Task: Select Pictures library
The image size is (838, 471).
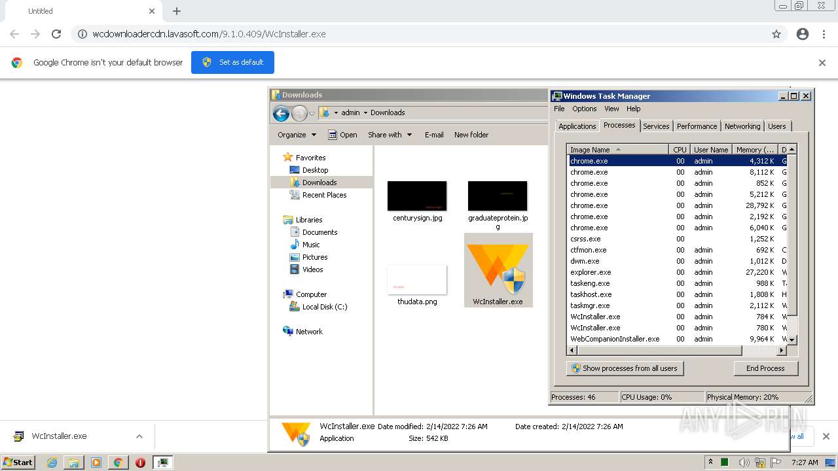Action: (x=315, y=257)
